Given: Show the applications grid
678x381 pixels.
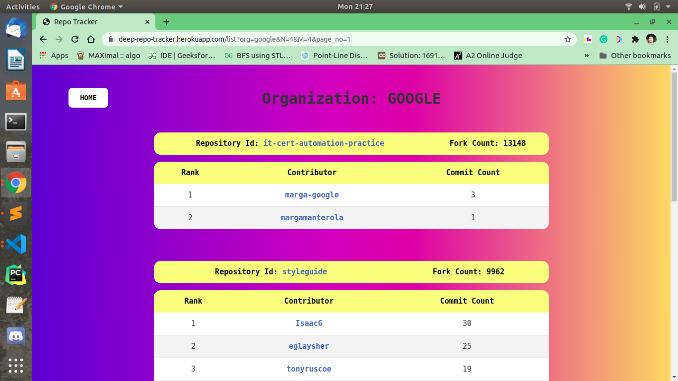Looking at the screenshot, I should [16, 366].
